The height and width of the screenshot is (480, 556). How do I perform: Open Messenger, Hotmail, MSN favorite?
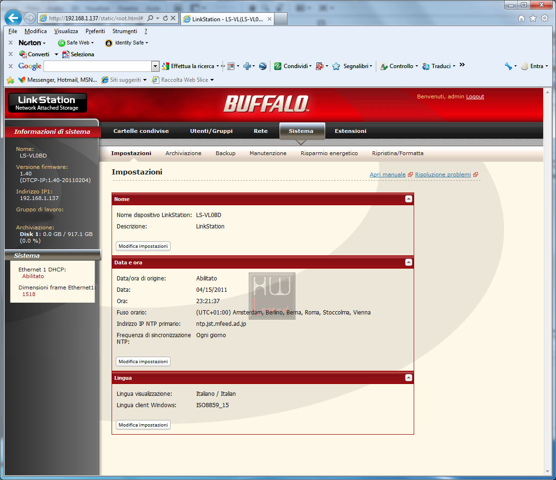[58, 80]
